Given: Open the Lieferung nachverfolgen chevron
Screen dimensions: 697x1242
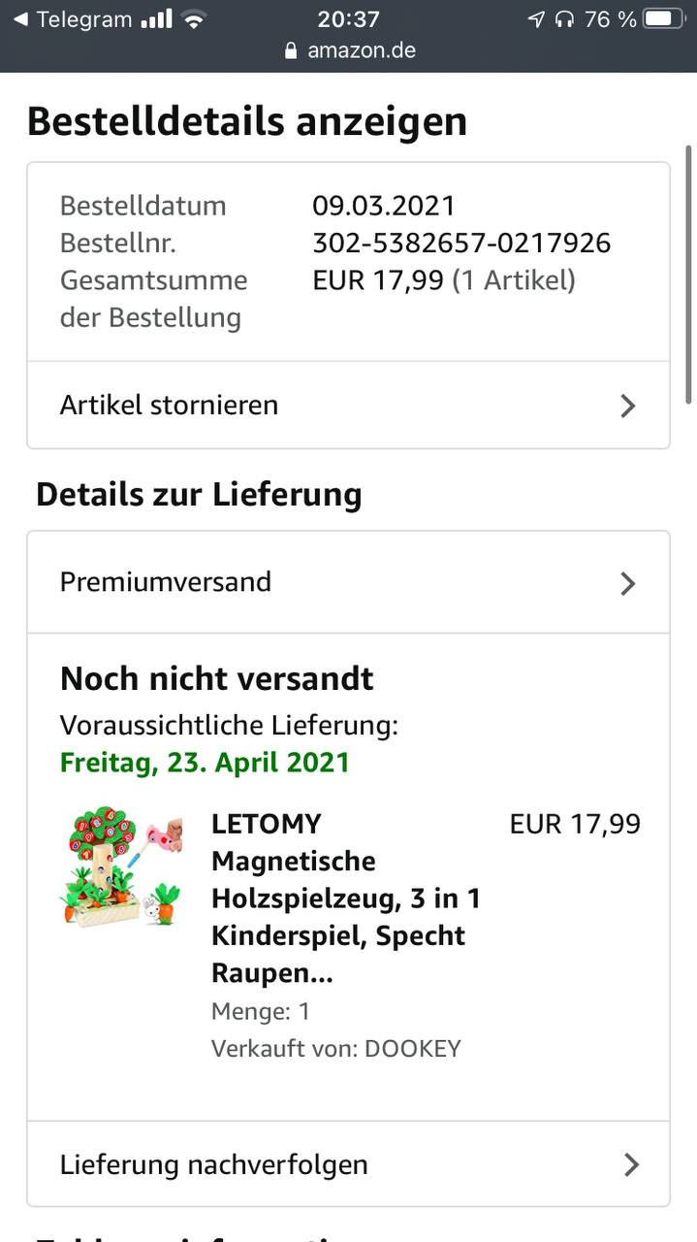Looking at the screenshot, I should pyautogui.click(x=631, y=1164).
